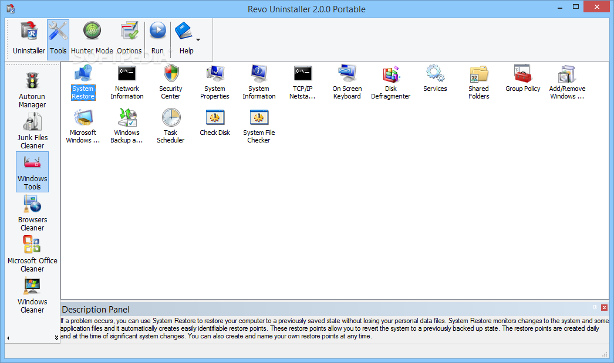Close the Description Panel

coord(604,308)
